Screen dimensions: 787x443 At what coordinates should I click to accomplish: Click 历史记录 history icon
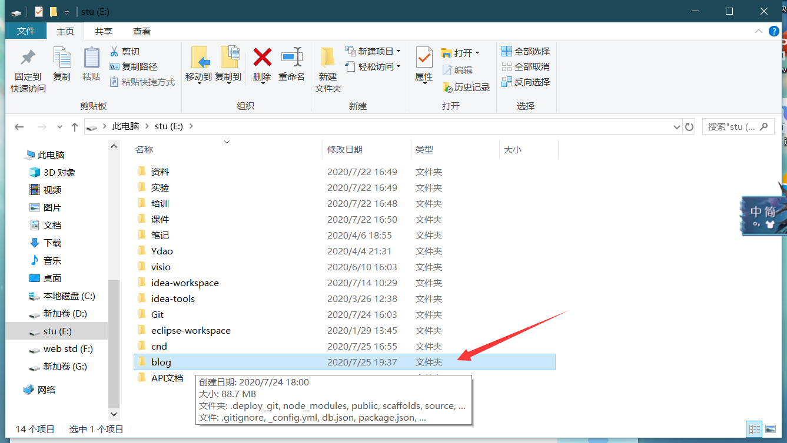coord(447,88)
